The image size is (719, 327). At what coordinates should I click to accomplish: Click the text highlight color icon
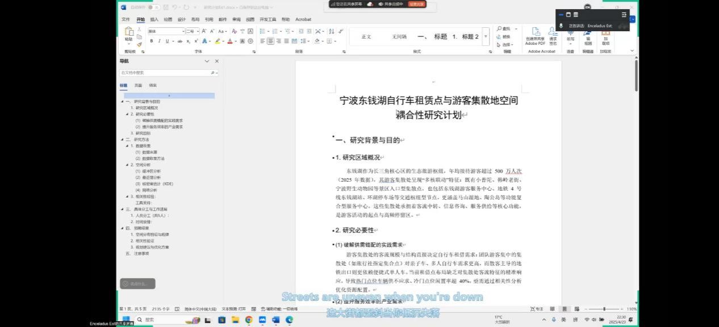[218, 41]
